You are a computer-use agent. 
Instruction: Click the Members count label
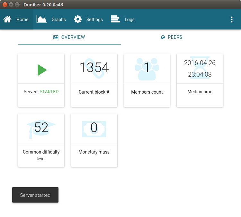pyautogui.click(x=147, y=92)
